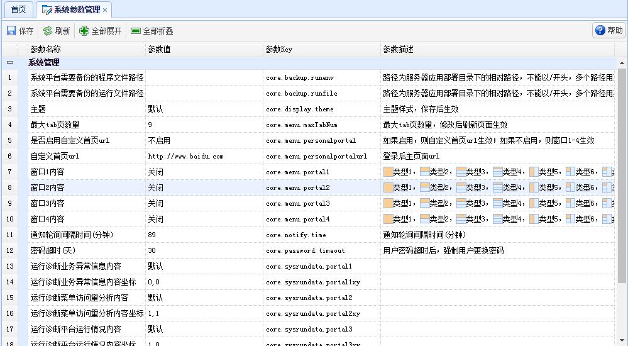Click the 类型5 layout icon in row 7
The height and width of the screenshot is (346, 628).
[534, 172]
